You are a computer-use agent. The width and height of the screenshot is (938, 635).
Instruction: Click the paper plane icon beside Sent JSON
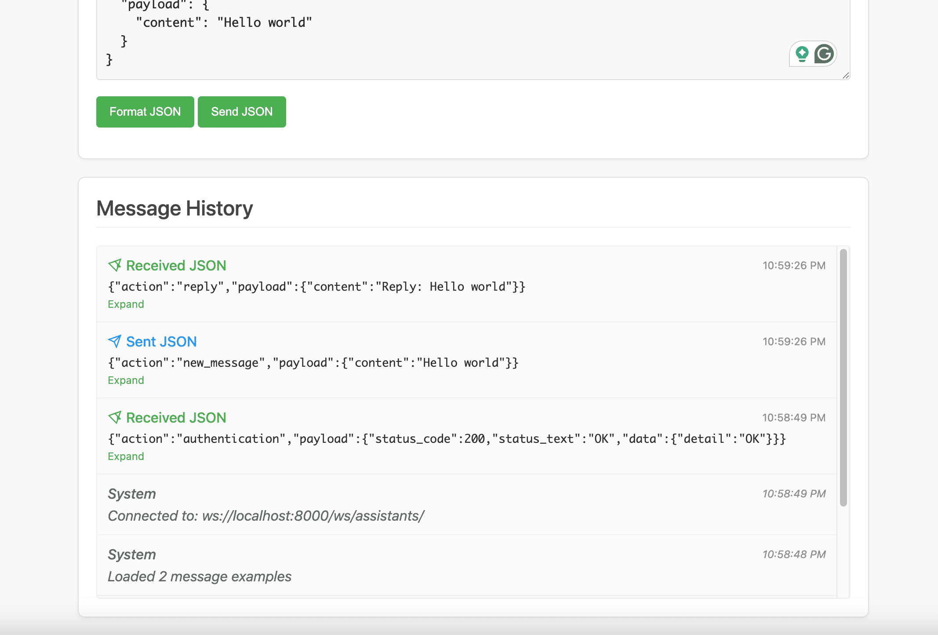point(115,341)
